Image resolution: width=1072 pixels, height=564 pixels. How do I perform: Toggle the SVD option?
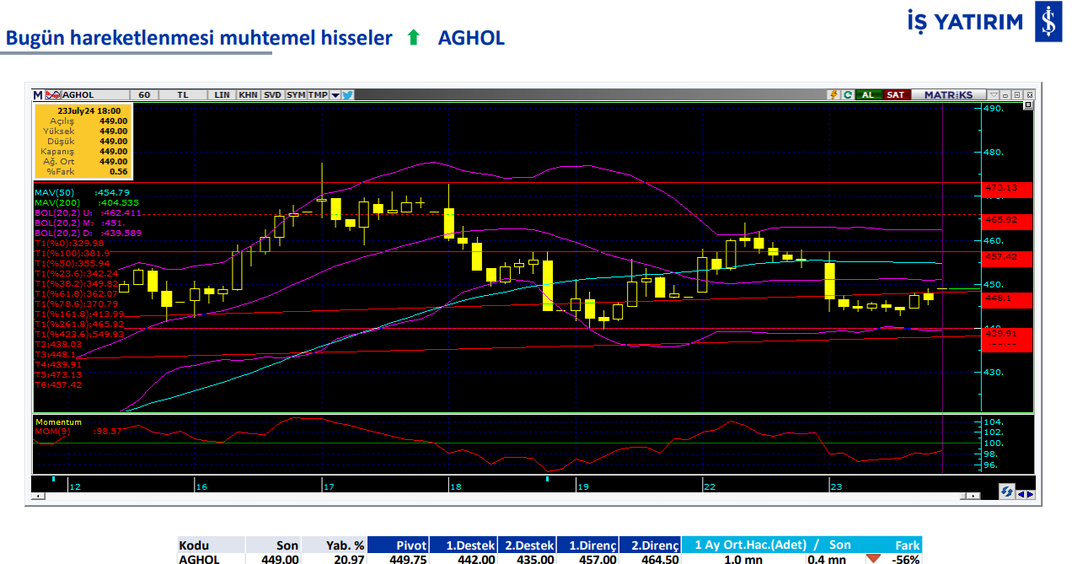272,95
